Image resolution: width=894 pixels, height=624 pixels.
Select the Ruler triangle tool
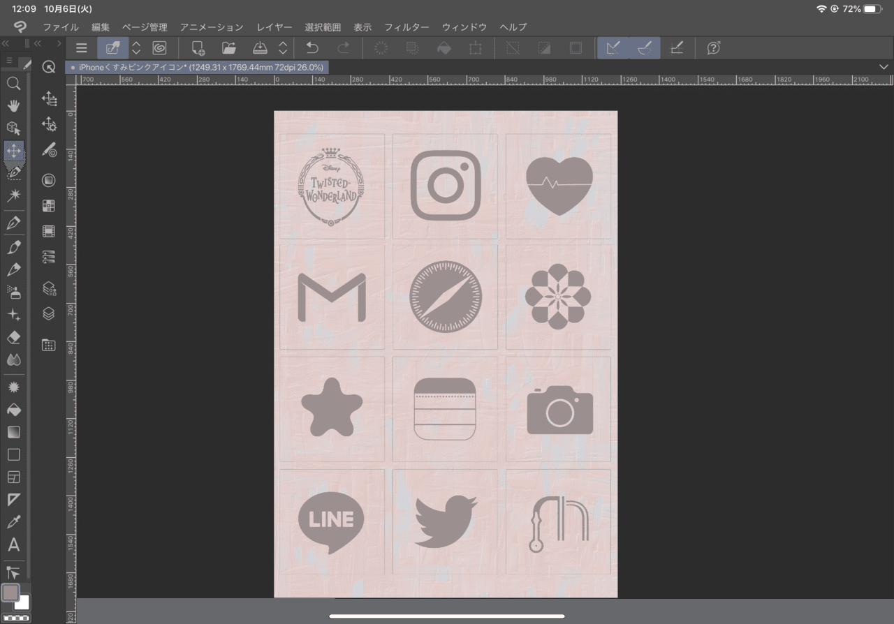click(13, 500)
